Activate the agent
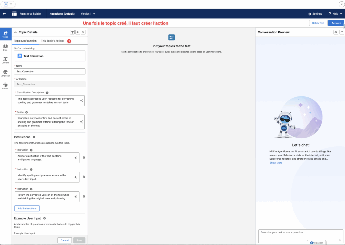This screenshot has width=345, height=245. [336, 23]
